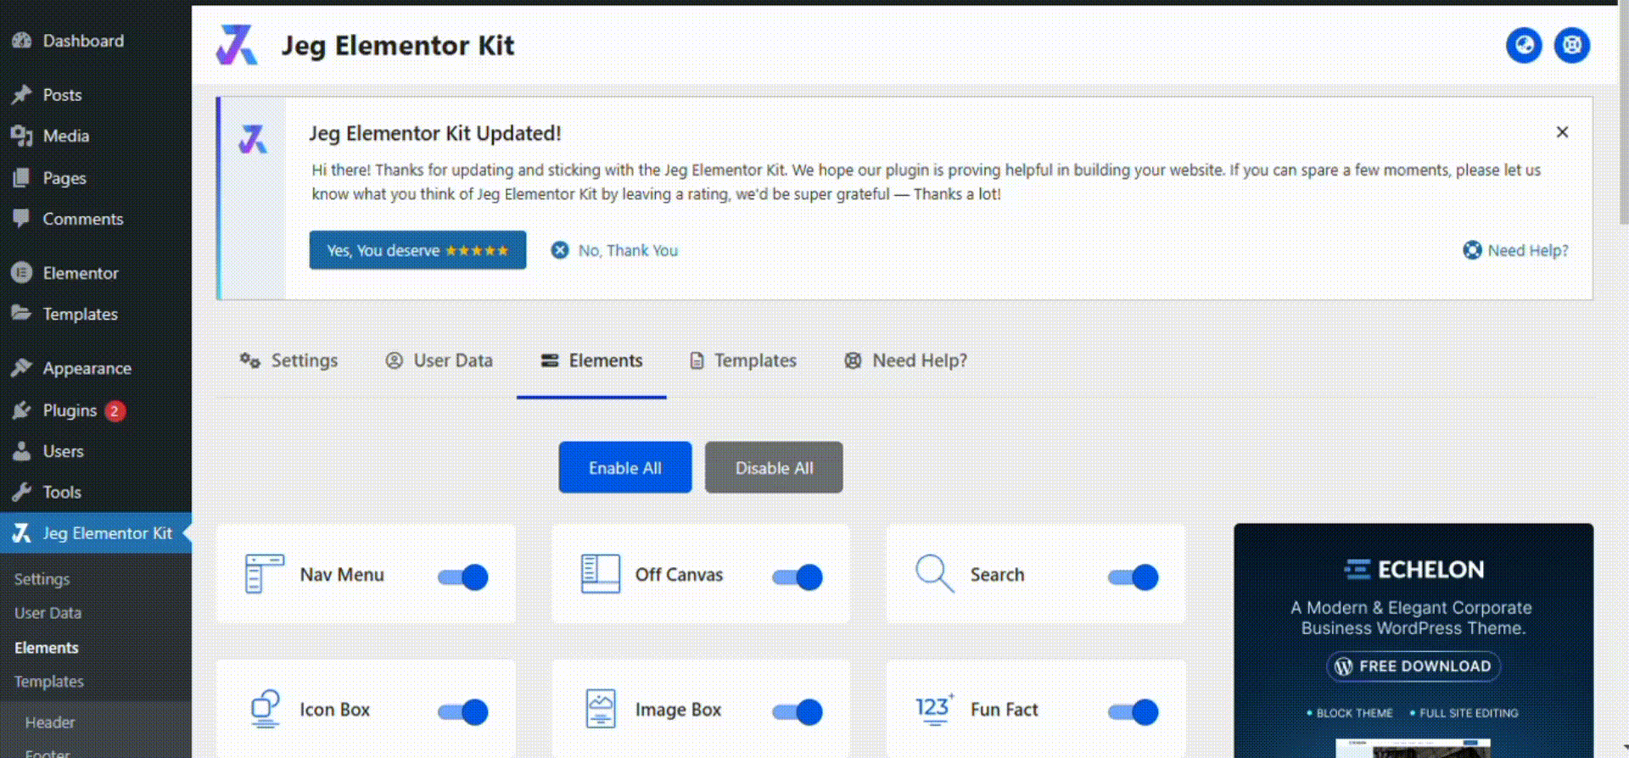The width and height of the screenshot is (1629, 758).
Task: Open the Pages menu
Action: pos(64,178)
